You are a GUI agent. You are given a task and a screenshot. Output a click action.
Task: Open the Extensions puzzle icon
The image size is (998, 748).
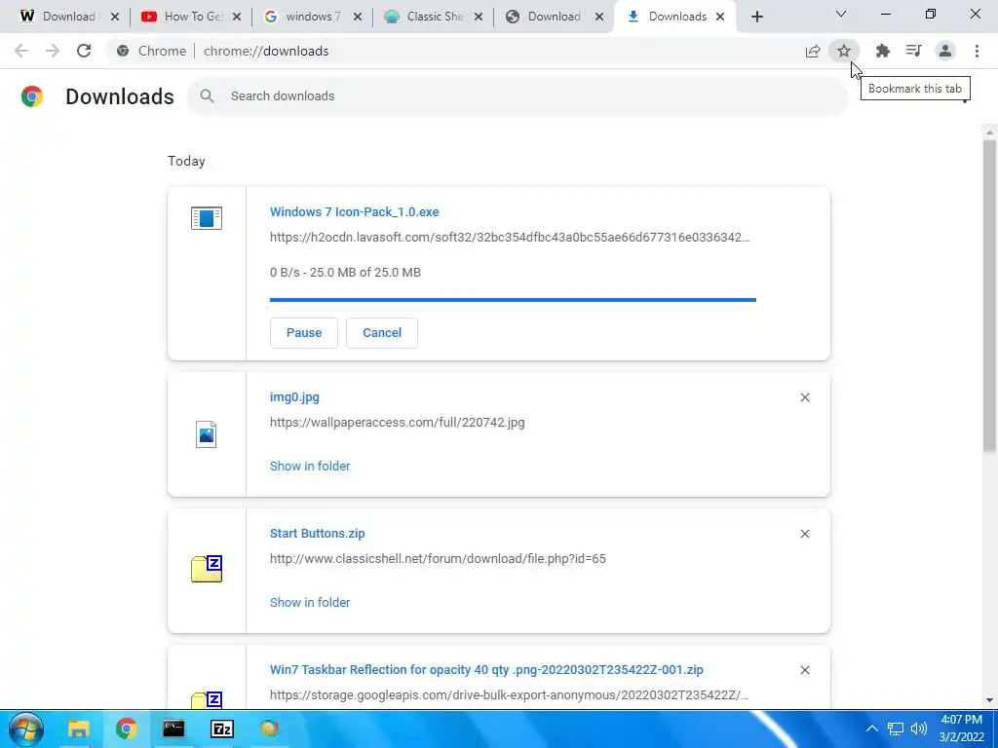pos(882,51)
